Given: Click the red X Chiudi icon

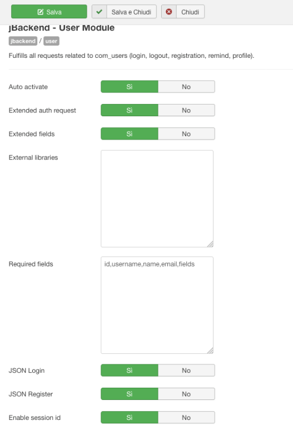Looking at the screenshot, I should pos(169,12).
